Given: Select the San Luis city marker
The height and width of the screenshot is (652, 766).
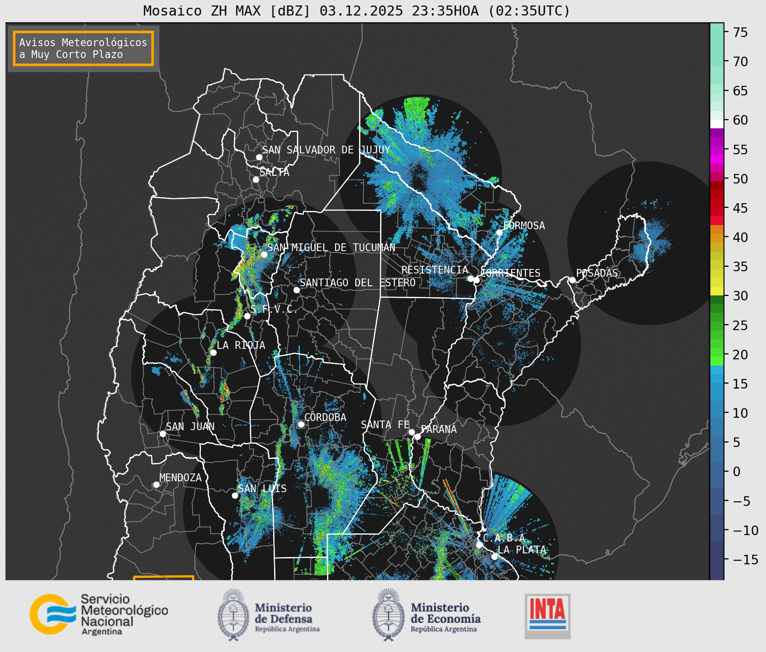Looking at the screenshot, I should 235,495.
